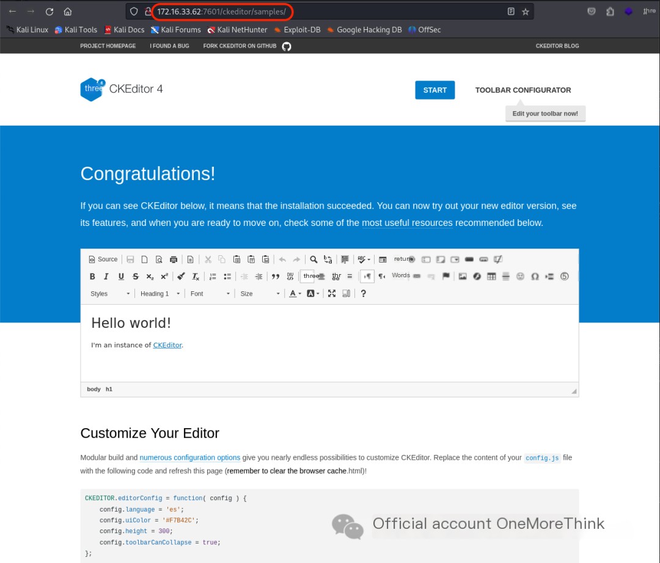Open the font Size dropdown

coord(260,294)
